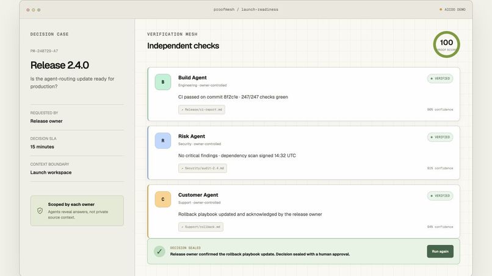The image size is (492, 276).
Task: Click the Verification Mesh section label
Action: [172, 34]
